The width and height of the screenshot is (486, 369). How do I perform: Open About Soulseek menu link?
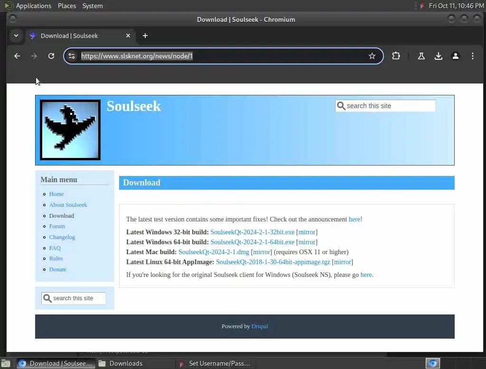click(x=68, y=205)
